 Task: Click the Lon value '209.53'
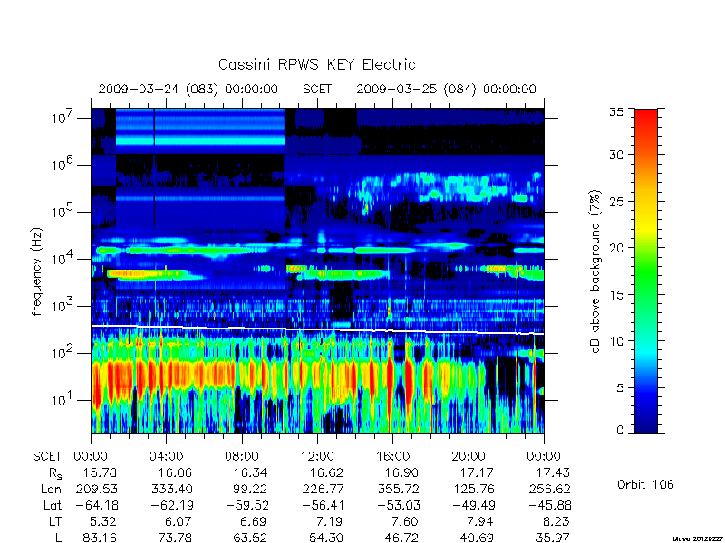click(x=96, y=489)
